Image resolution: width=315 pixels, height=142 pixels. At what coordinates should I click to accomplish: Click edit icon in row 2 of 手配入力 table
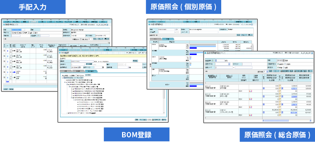pos(10,55)
